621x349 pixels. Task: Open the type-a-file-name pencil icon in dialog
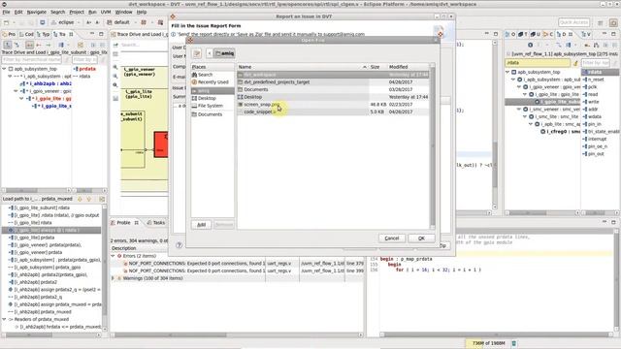click(197, 53)
